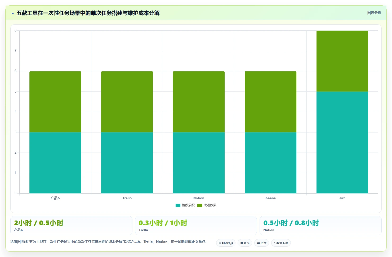Click the y-axis value 5
392x257 pixels.
(x=15, y=91)
